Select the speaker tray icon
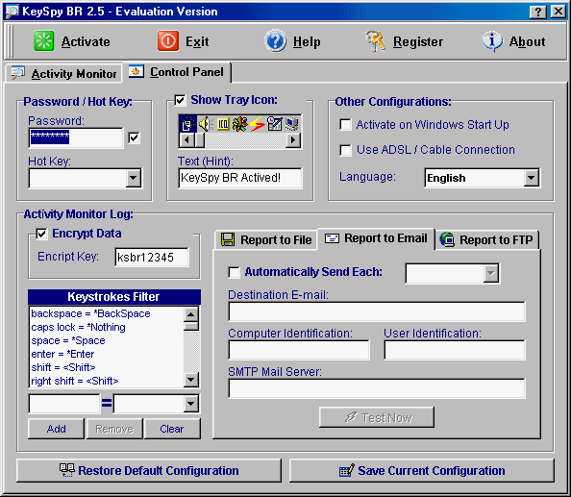The height and width of the screenshot is (497, 571). [x=206, y=124]
